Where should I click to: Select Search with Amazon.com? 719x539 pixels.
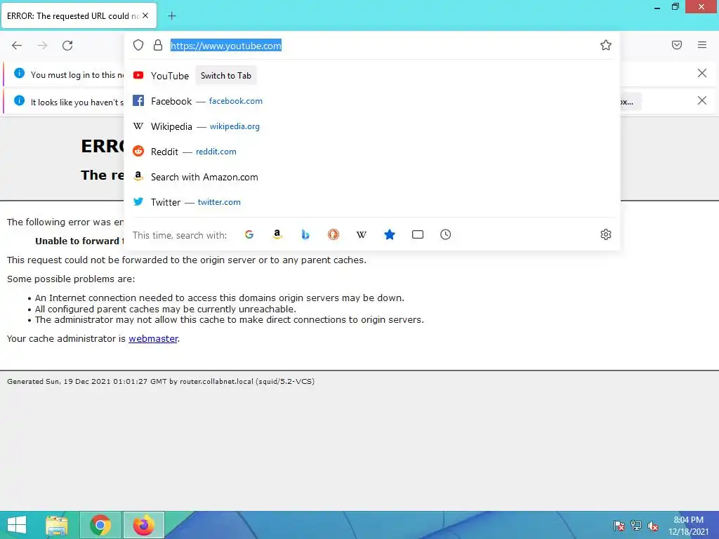(x=372, y=177)
